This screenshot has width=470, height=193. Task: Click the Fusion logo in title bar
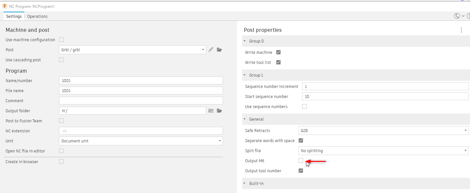point(5,6)
